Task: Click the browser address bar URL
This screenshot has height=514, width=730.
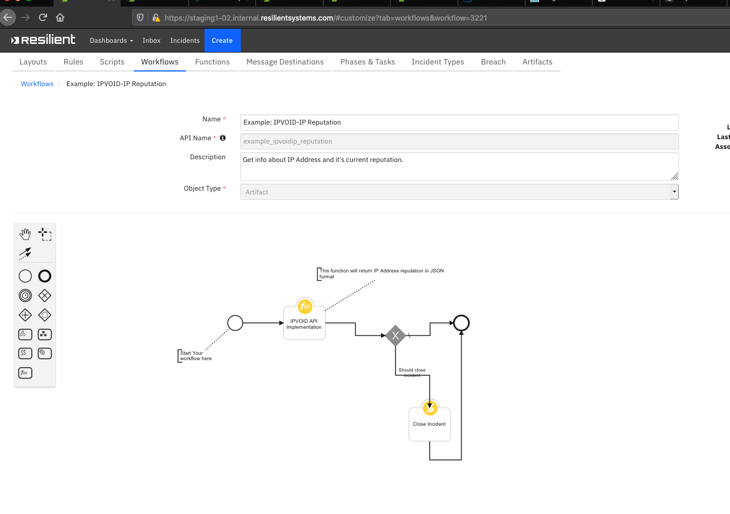Action: point(326,18)
